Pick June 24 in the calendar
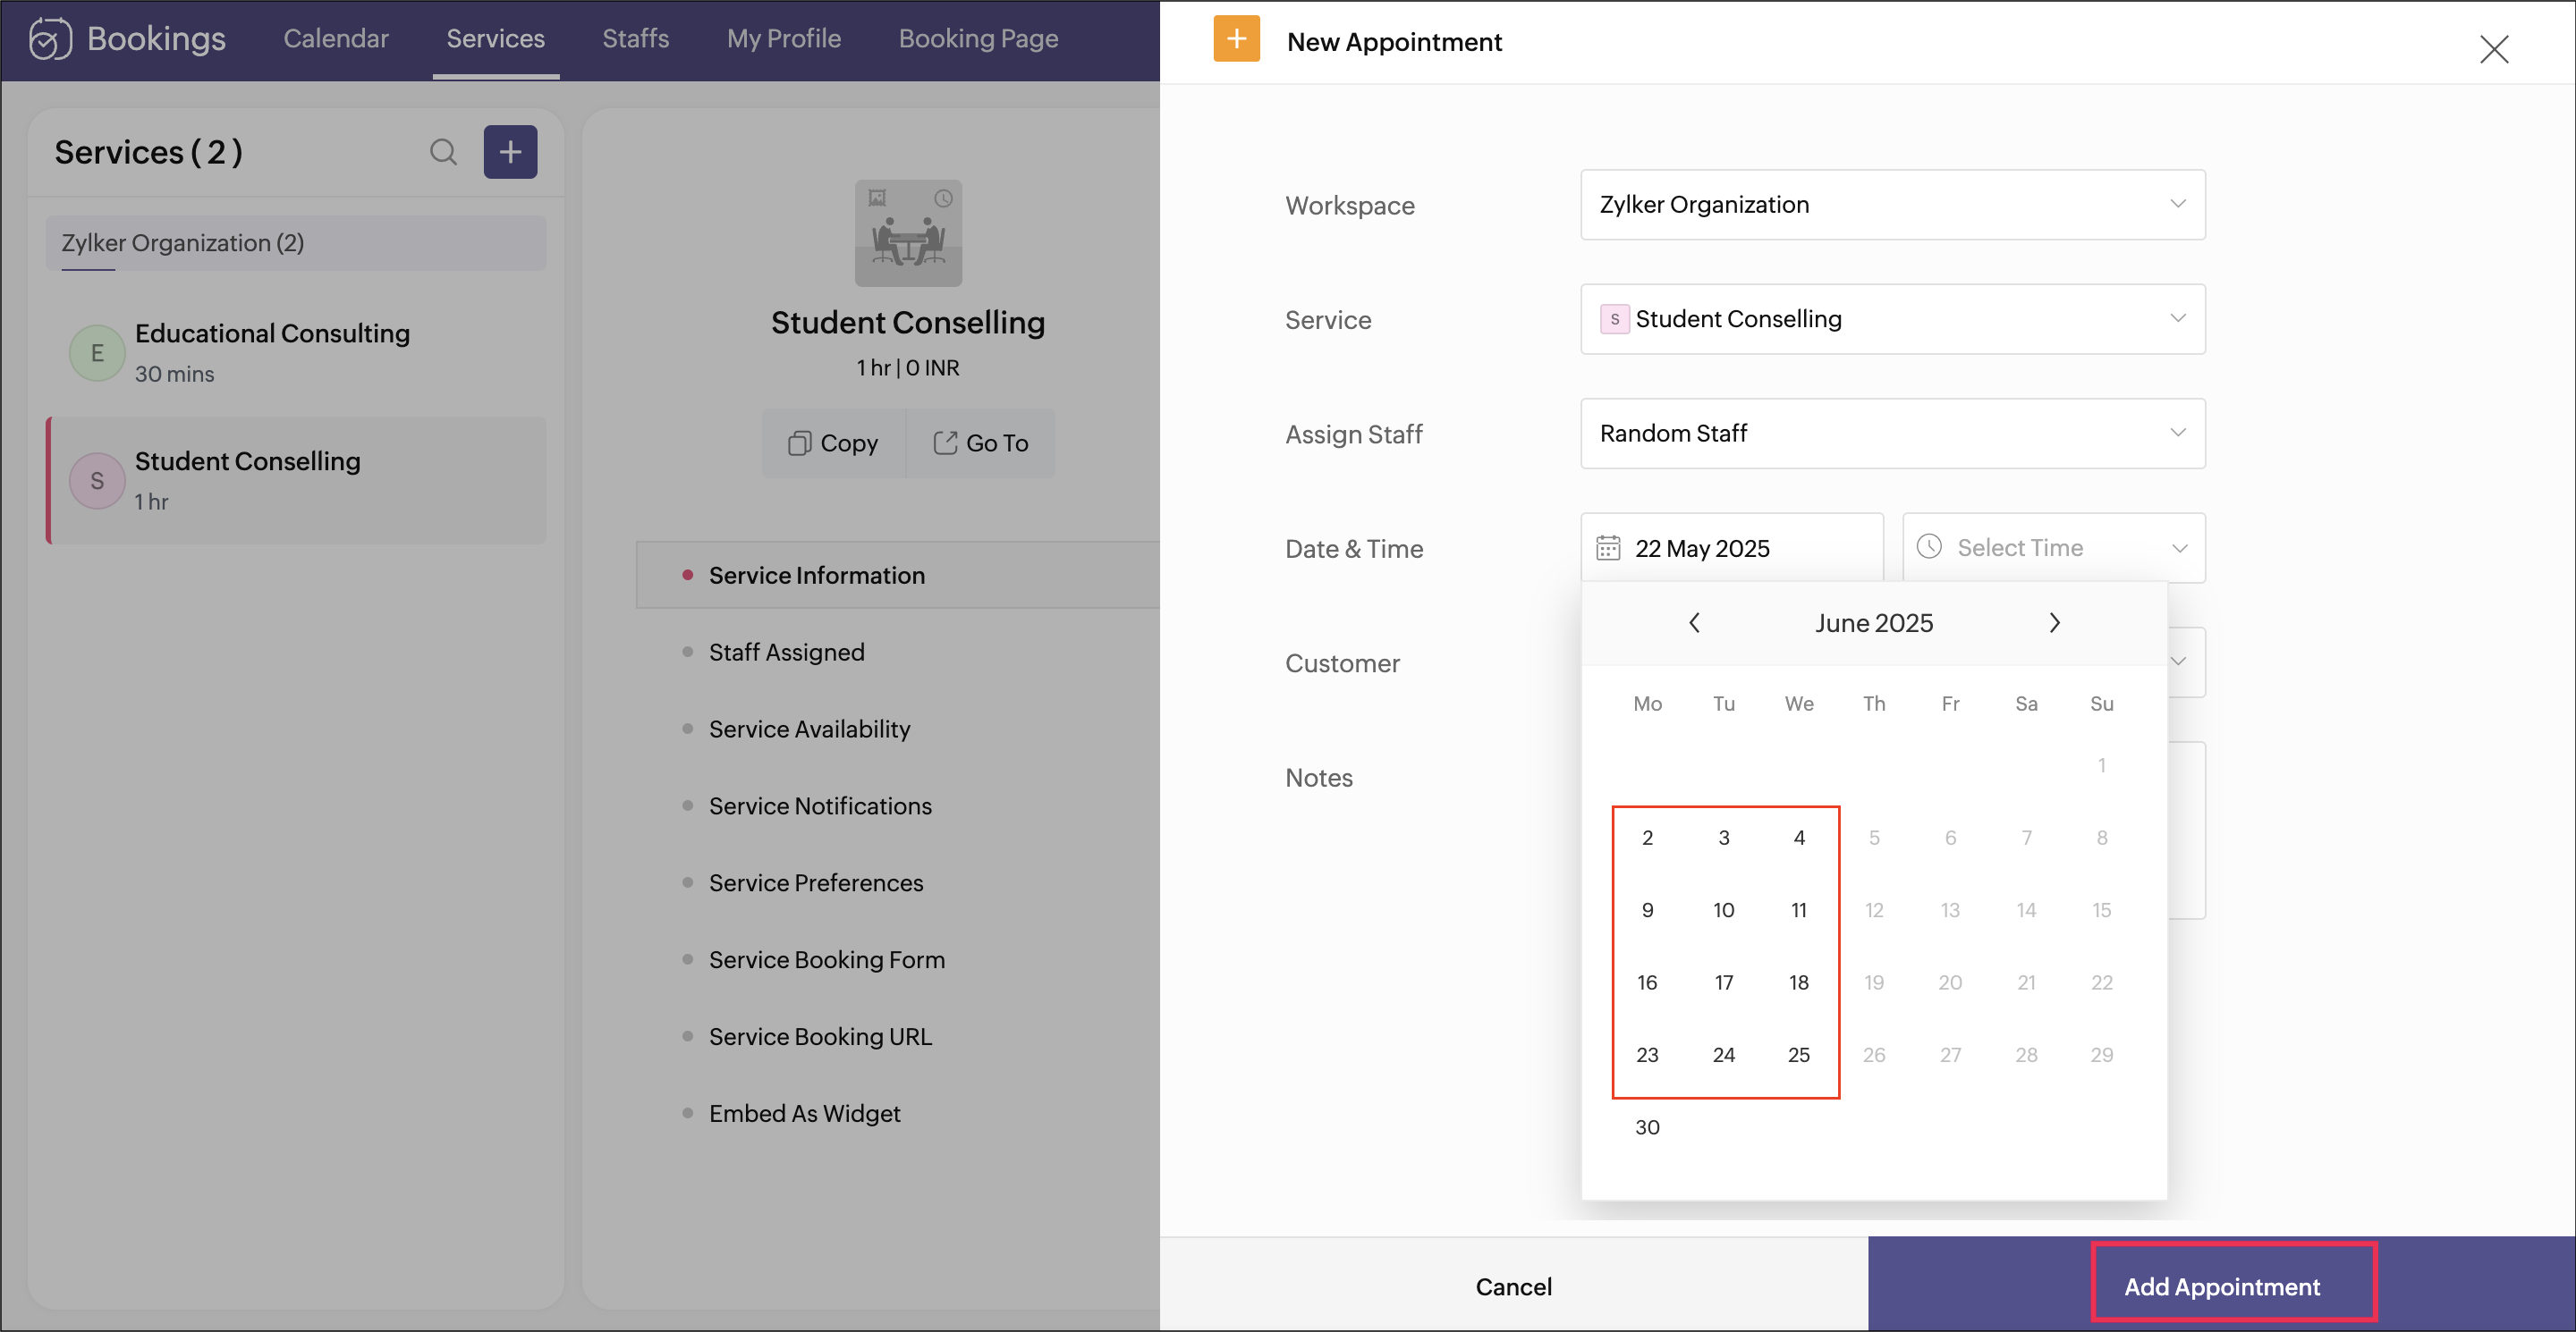The image size is (2576, 1332). [1723, 1055]
